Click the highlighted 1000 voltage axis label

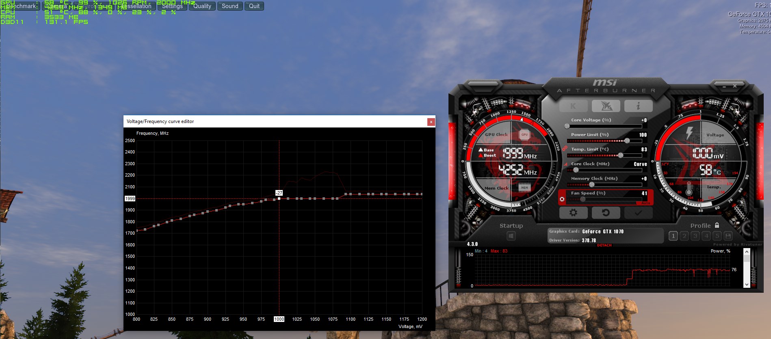(279, 319)
